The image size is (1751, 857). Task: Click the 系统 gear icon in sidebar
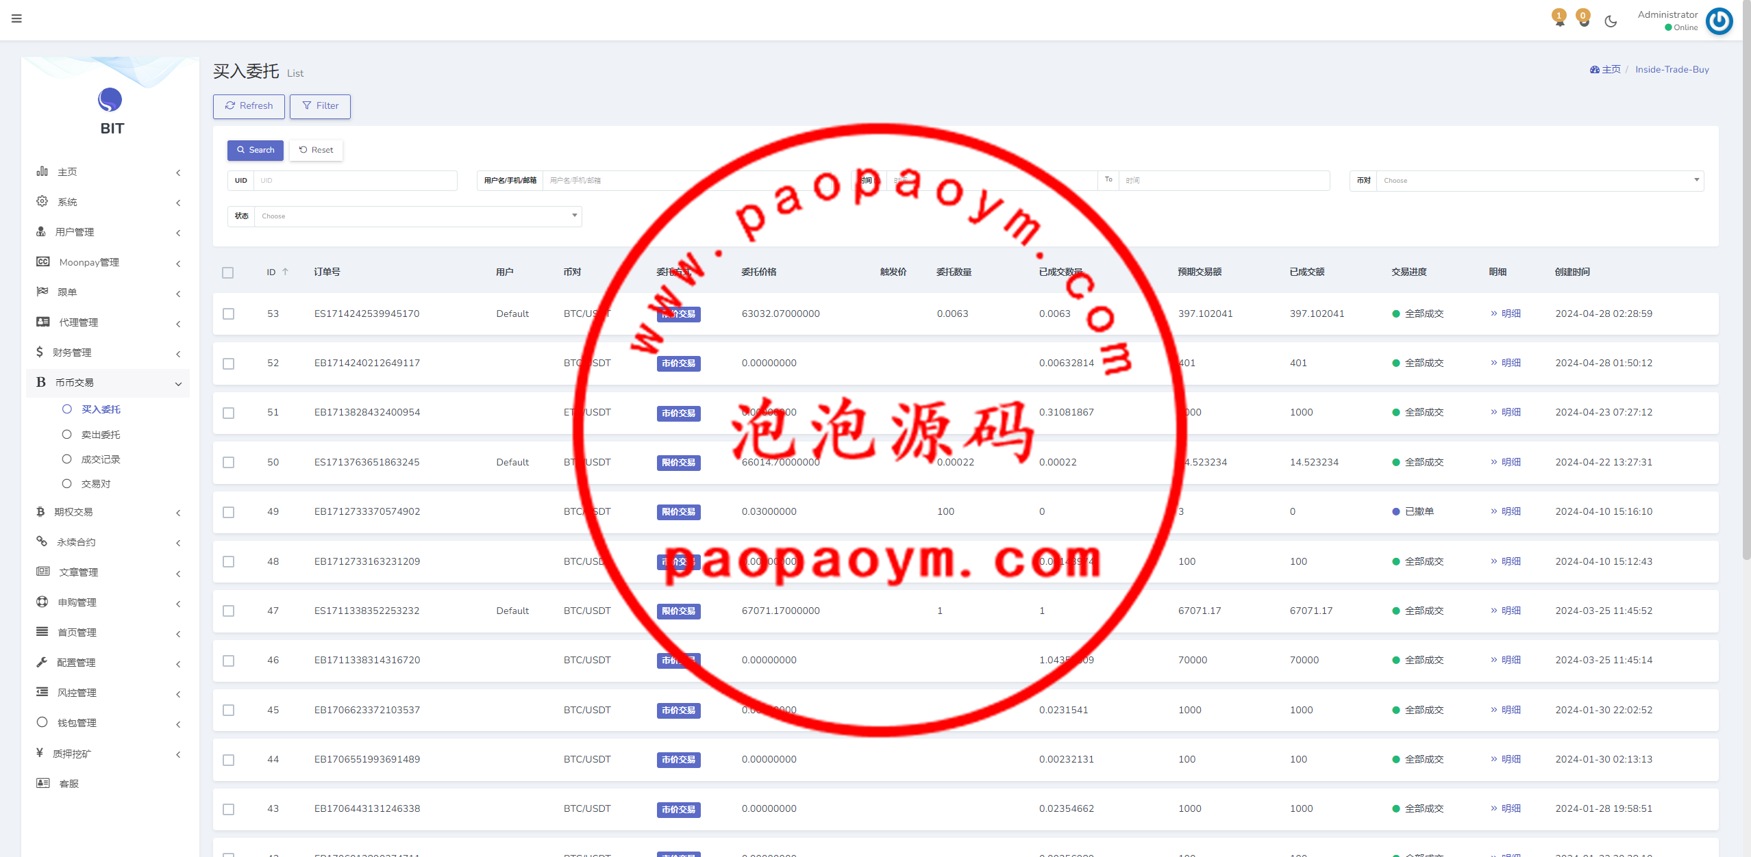click(42, 201)
